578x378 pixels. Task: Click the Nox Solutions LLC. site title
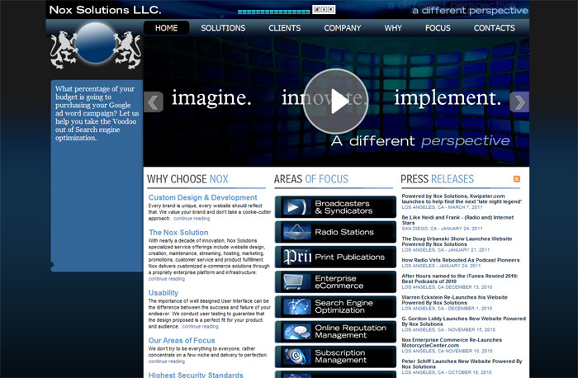pos(105,10)
